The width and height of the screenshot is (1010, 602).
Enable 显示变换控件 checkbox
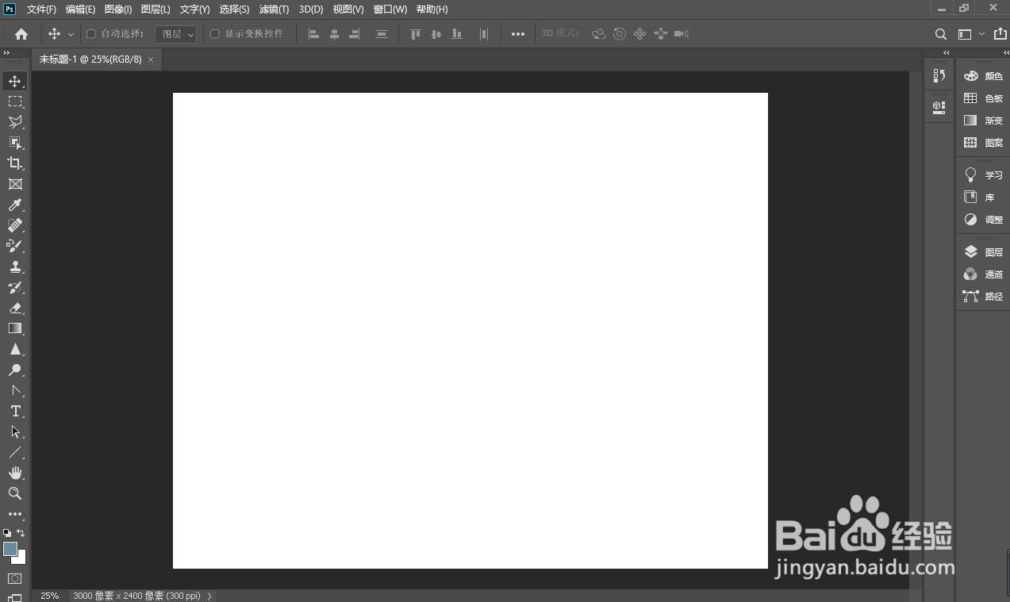click(x=215, y=34)
